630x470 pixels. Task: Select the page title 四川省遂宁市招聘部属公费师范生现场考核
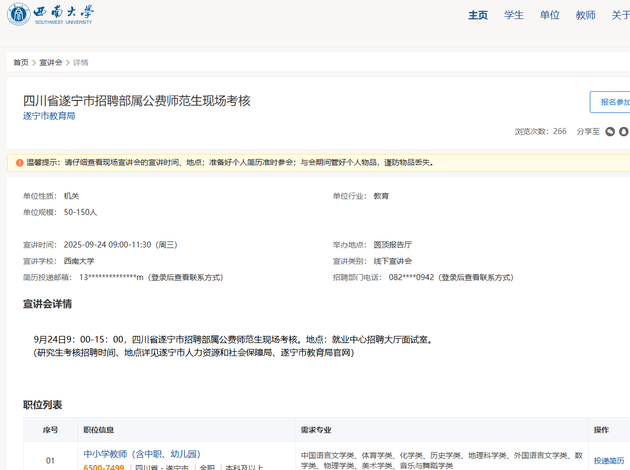136,100
